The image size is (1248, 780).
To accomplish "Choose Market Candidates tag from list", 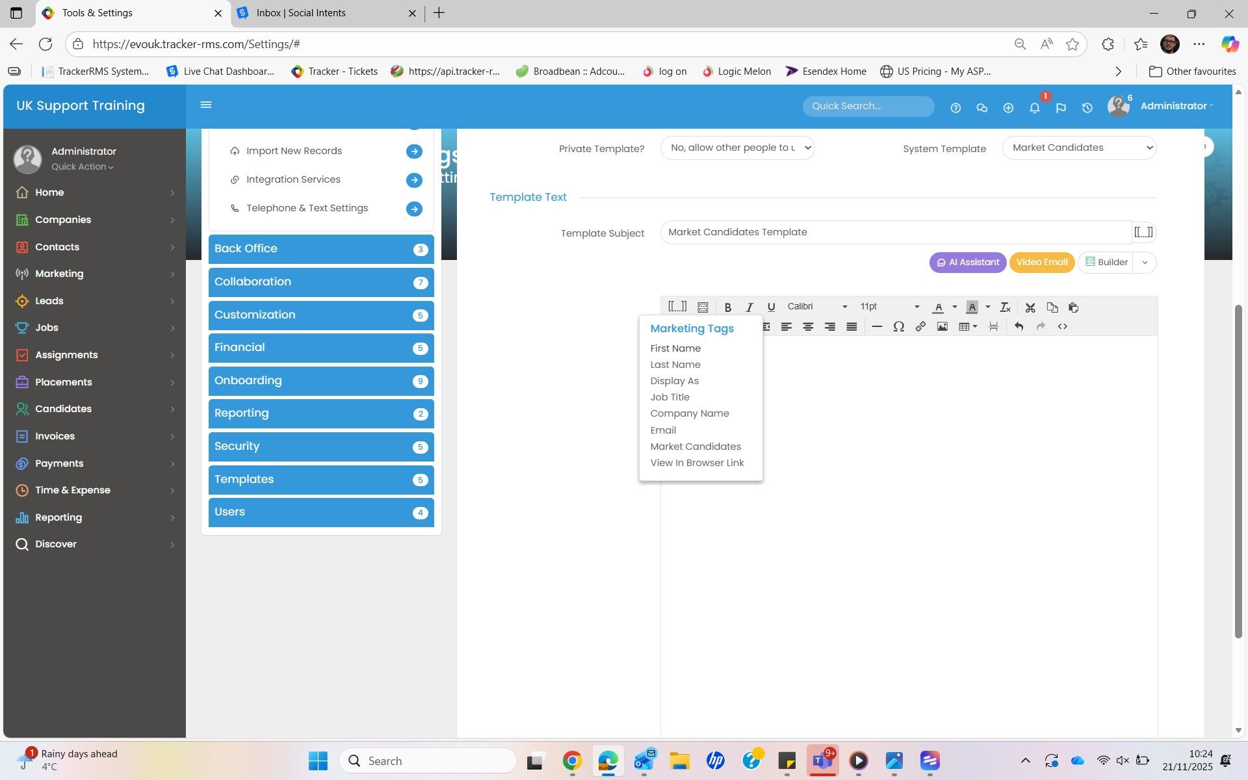I will (695, 447).
